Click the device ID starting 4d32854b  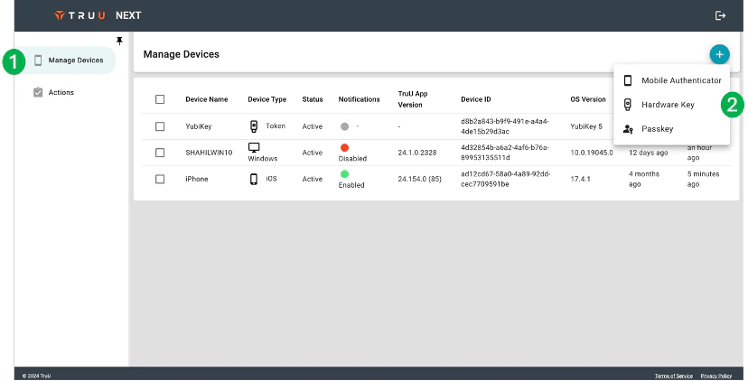[x=505, y=153]
